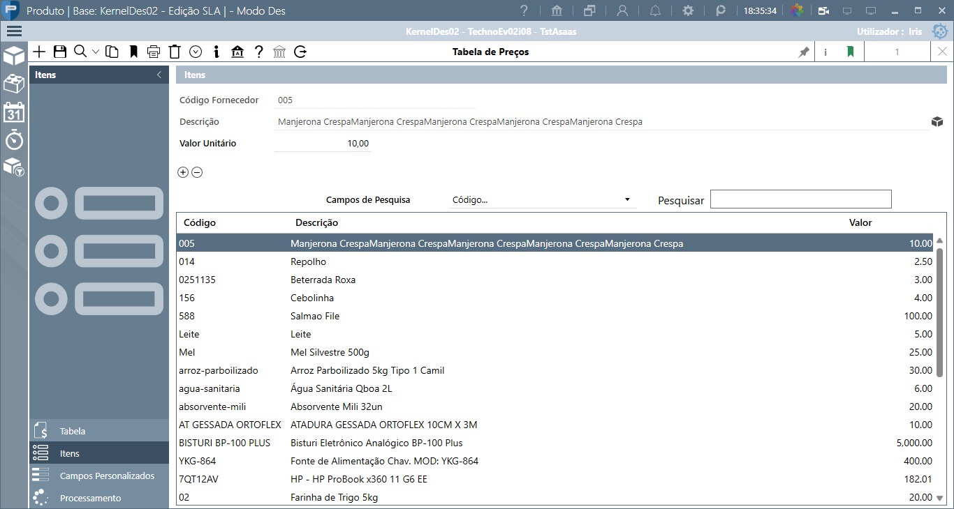Click the bold info icon in the main toolbar
The image size is (954, 509).
coord(217,52)
